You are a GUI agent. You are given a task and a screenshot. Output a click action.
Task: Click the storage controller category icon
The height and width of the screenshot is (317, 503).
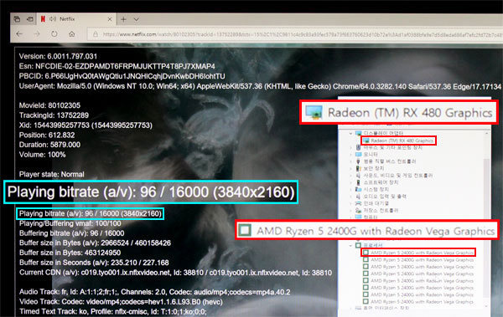point(358,211)
